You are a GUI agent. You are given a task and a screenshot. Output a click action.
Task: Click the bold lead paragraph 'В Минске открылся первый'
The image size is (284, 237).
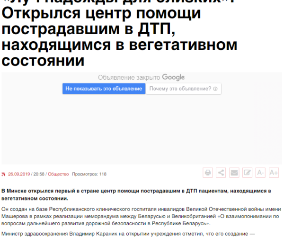tap(136, 194)
